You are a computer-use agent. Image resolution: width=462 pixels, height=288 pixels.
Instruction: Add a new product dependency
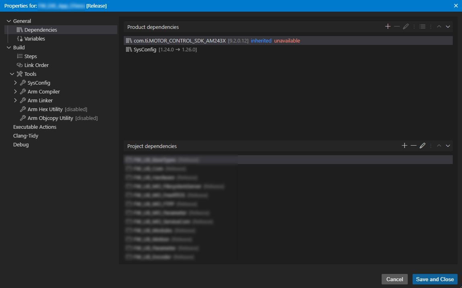(x=388, y=26)
